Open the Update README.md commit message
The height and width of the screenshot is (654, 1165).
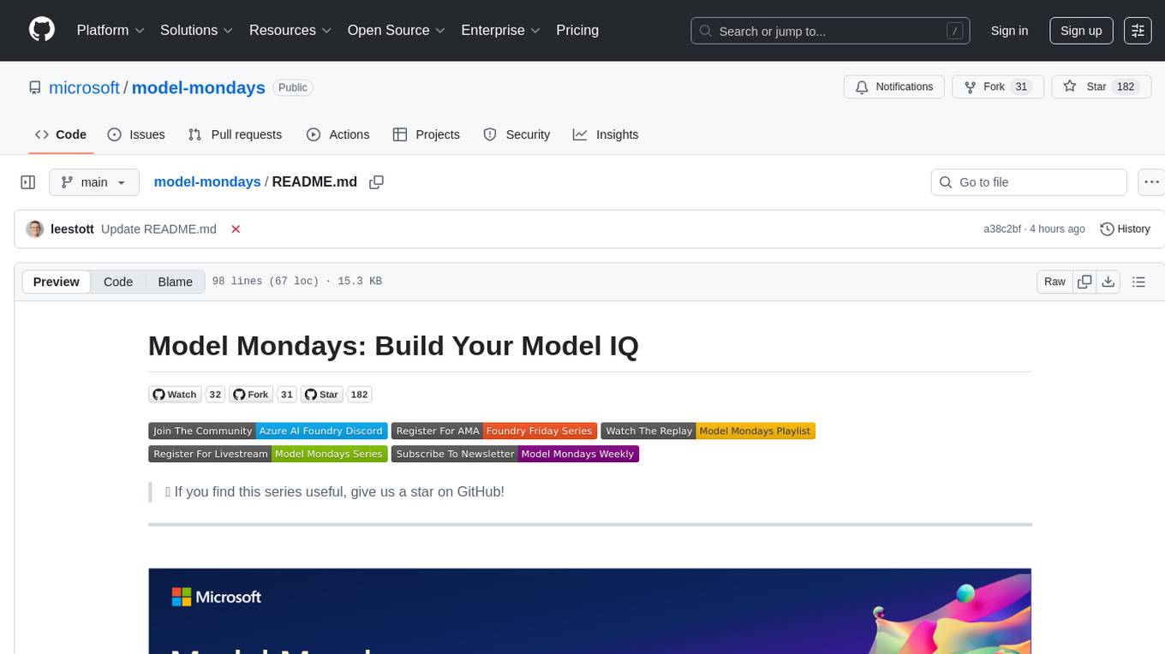tap(158, 229)
